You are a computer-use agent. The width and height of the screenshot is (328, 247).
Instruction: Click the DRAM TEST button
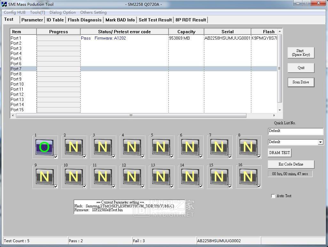(x=279, y=153)
